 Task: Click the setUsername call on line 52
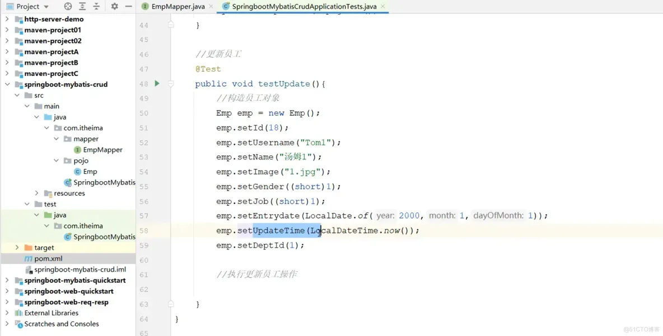pos(266,142)
